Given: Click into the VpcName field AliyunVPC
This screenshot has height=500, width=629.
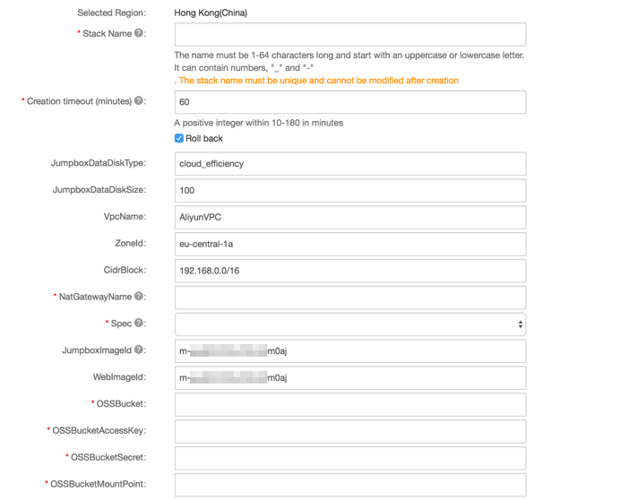Looking at the screenshot, I should 350,218.
